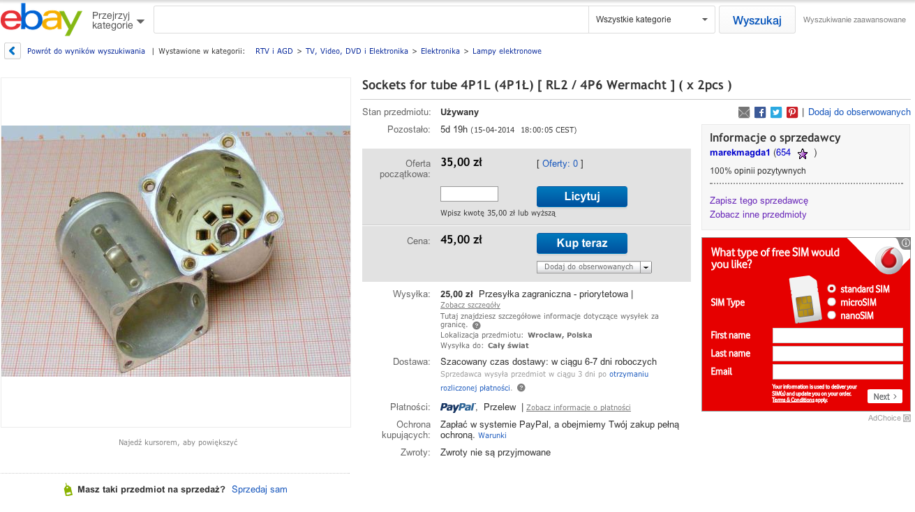Click the Kup teraz button
The width and height of the screenshot is (915, 512).
pyautogui.click(x=582, y=243)
